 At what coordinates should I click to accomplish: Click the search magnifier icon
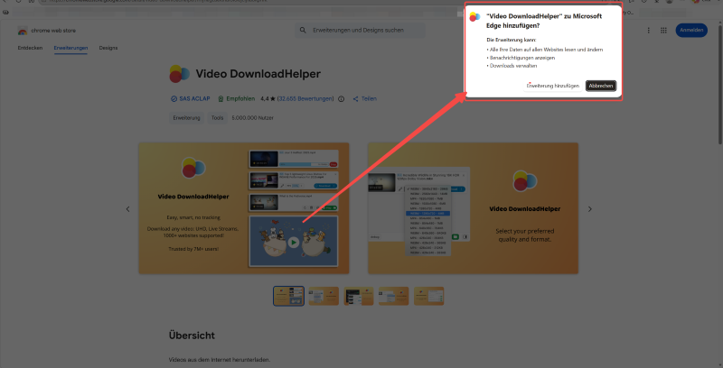(x=303, y=31)
